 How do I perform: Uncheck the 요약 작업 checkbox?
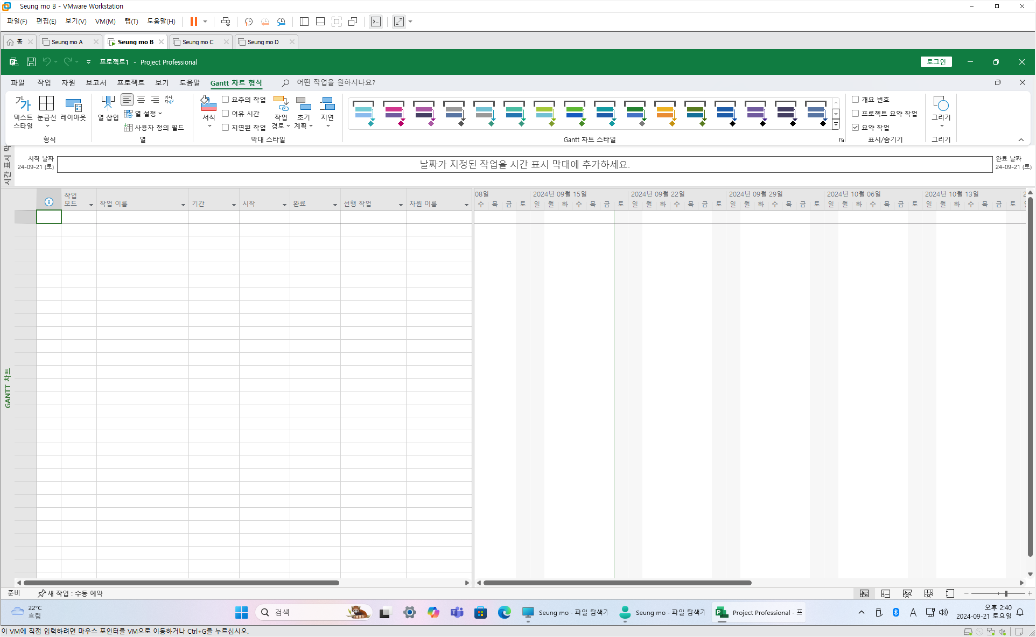tap(855, 128)
